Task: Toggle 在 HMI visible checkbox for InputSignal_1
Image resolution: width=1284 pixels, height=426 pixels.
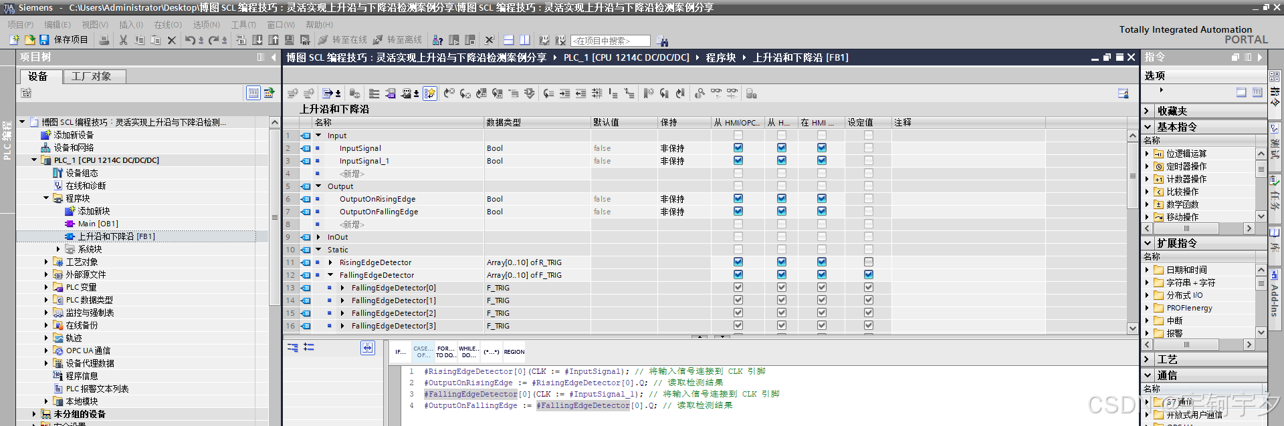Action: pyautogui.click(x=822, y=160)
